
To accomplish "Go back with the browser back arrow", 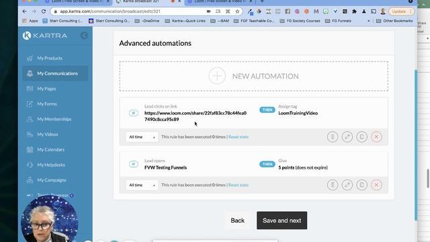I will coord(25,11).
